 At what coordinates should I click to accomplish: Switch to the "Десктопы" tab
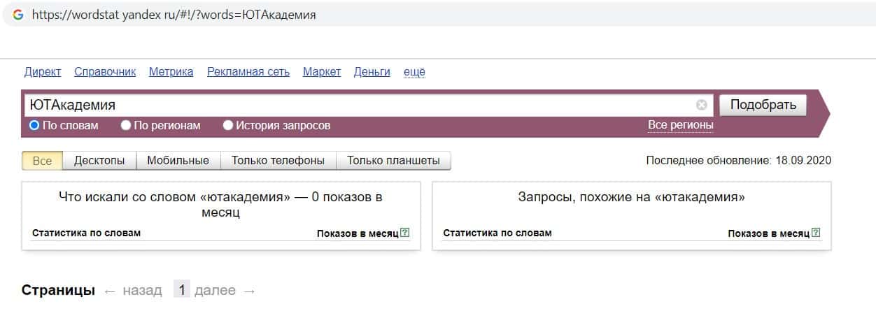click(99, 161)
